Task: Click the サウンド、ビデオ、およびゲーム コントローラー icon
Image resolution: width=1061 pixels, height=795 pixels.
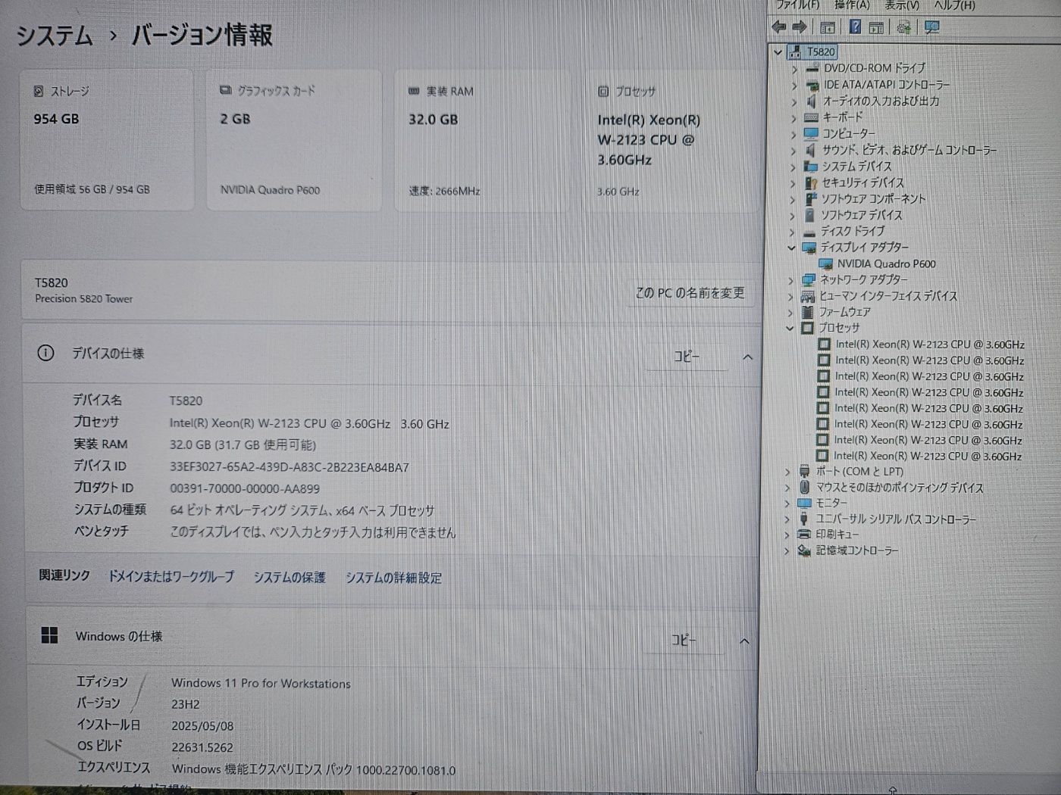Action: (x=811, y=150)
